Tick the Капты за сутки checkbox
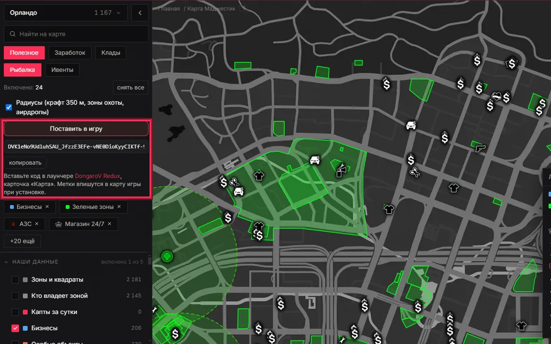The height and width of the screenshot is (344, 551). (x=15, y=312)
